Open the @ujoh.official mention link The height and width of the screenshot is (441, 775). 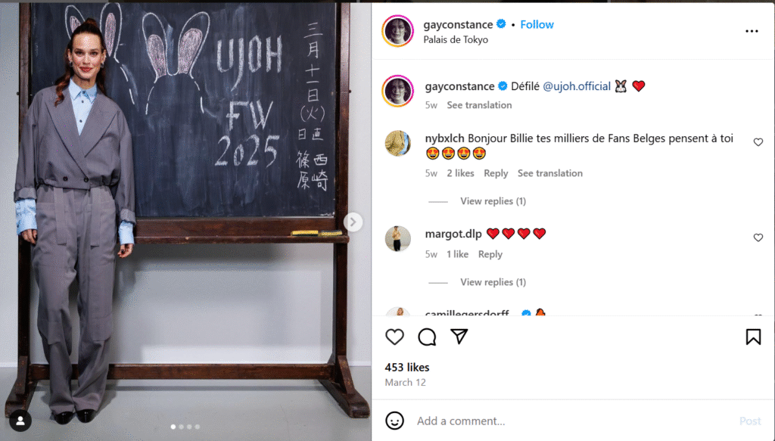pos(576,86)
